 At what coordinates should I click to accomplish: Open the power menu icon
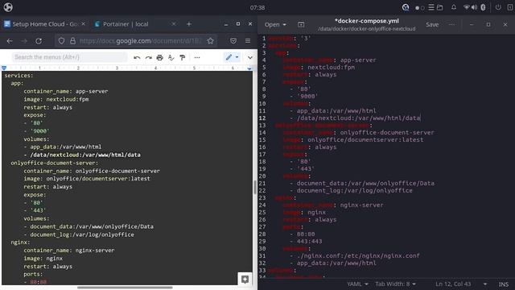point(498,7)
